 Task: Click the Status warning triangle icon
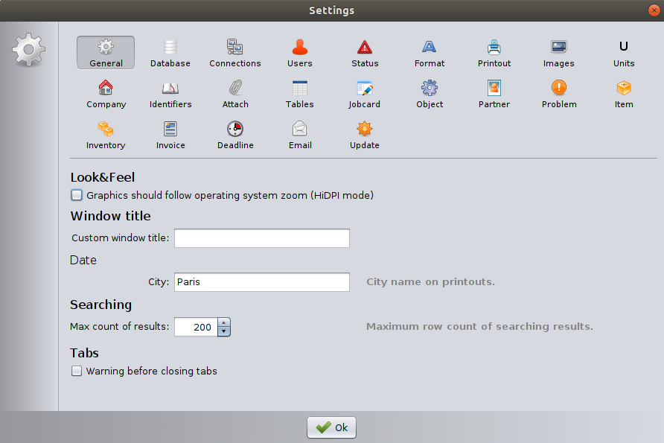365,48
